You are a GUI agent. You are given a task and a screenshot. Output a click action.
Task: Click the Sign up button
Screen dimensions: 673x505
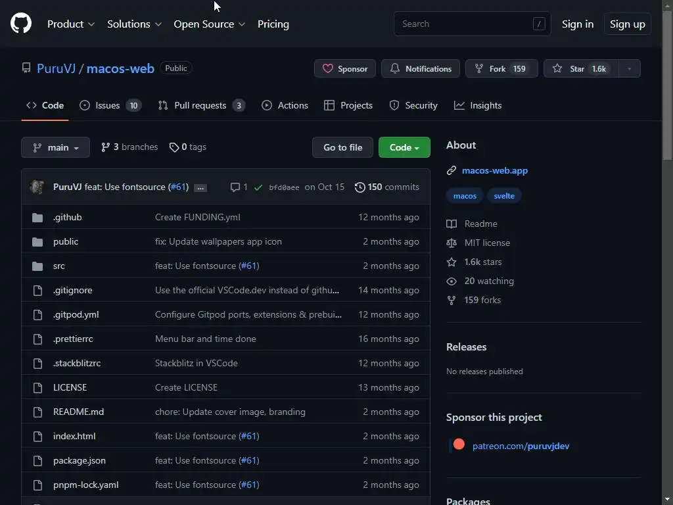[627, 24]
